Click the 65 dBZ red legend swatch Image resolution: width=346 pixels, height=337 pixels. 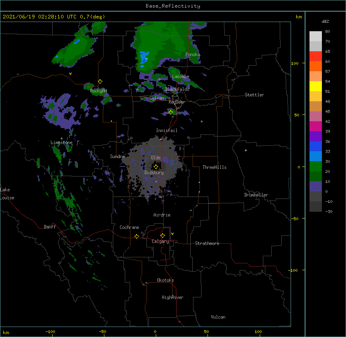click(315, 56)
